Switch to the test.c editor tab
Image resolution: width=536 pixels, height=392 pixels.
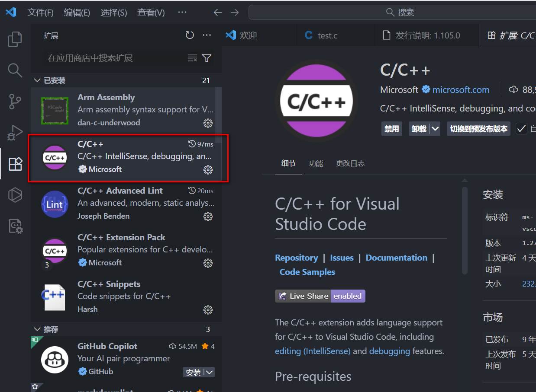click(336, 35)
